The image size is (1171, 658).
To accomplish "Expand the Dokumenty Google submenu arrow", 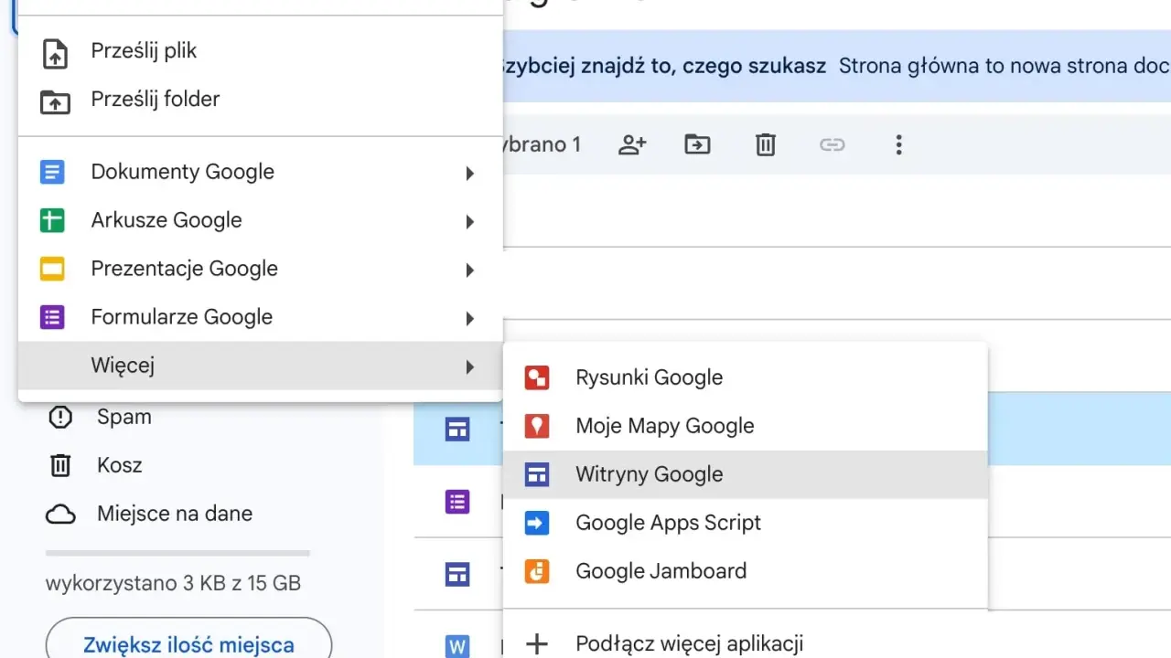I will point(469,173).
